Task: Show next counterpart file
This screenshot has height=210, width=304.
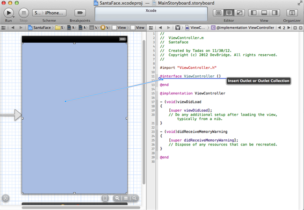Action: pos(289,28)
